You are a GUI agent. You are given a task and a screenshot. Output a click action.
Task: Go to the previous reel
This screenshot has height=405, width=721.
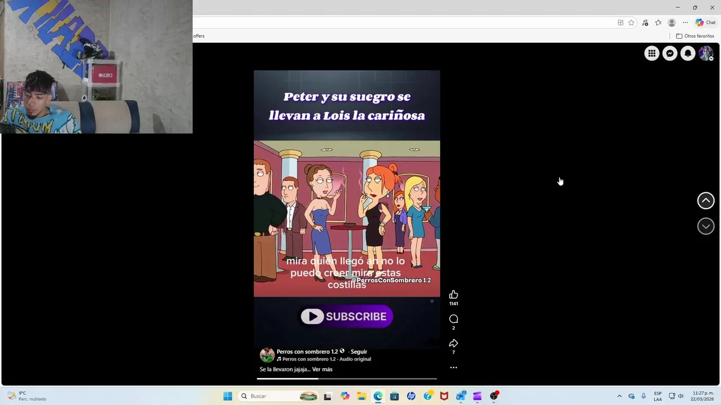[x=706, y=201]
